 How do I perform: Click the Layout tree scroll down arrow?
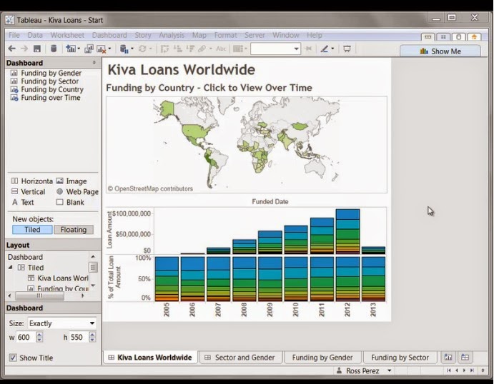pyautogui.click(x=93, y=286)
